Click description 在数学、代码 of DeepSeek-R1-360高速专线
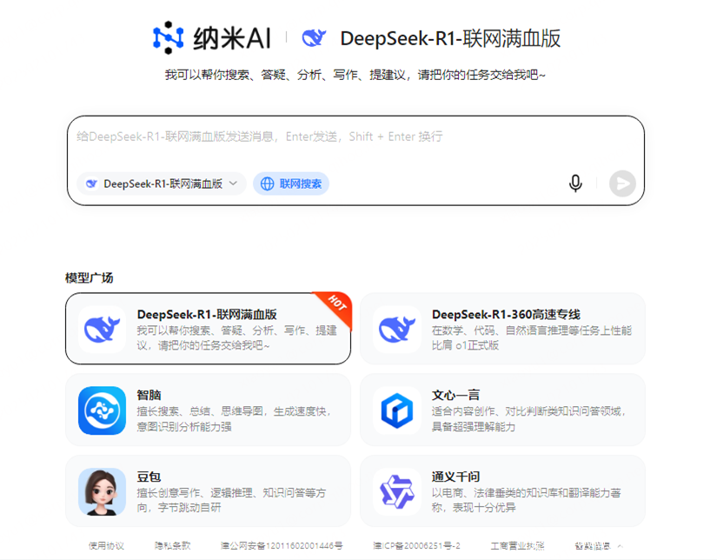 pyautogui.click(x=532, y=337)
